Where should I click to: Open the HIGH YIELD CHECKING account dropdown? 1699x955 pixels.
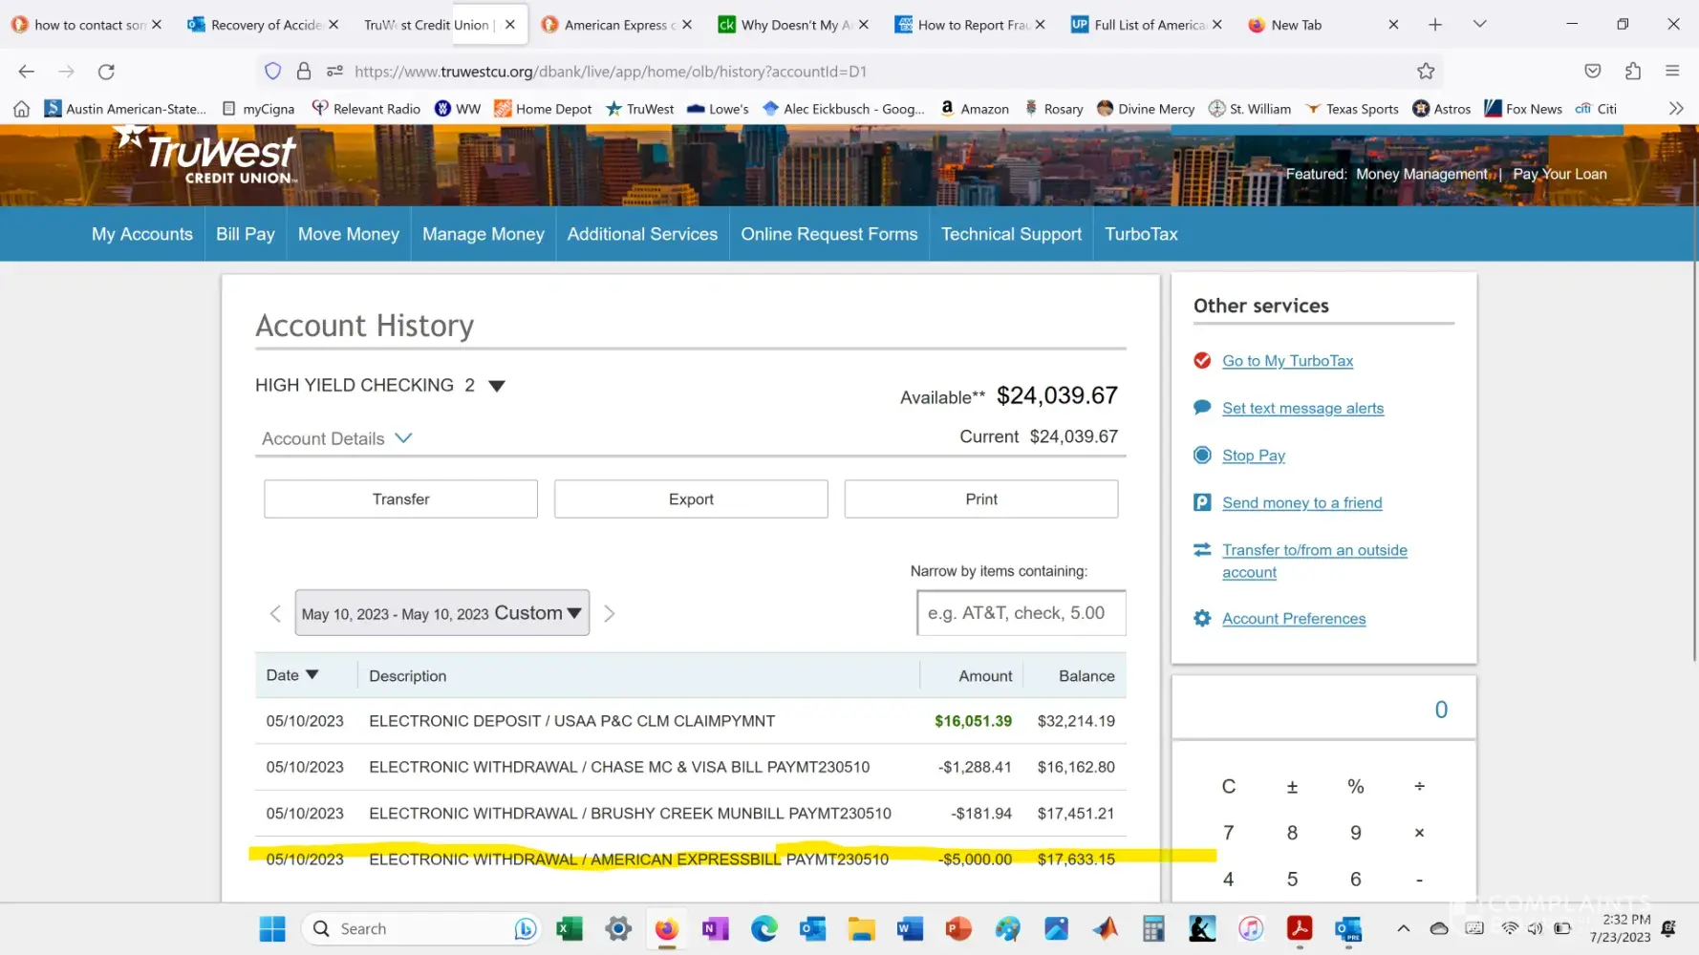point(496,386)
